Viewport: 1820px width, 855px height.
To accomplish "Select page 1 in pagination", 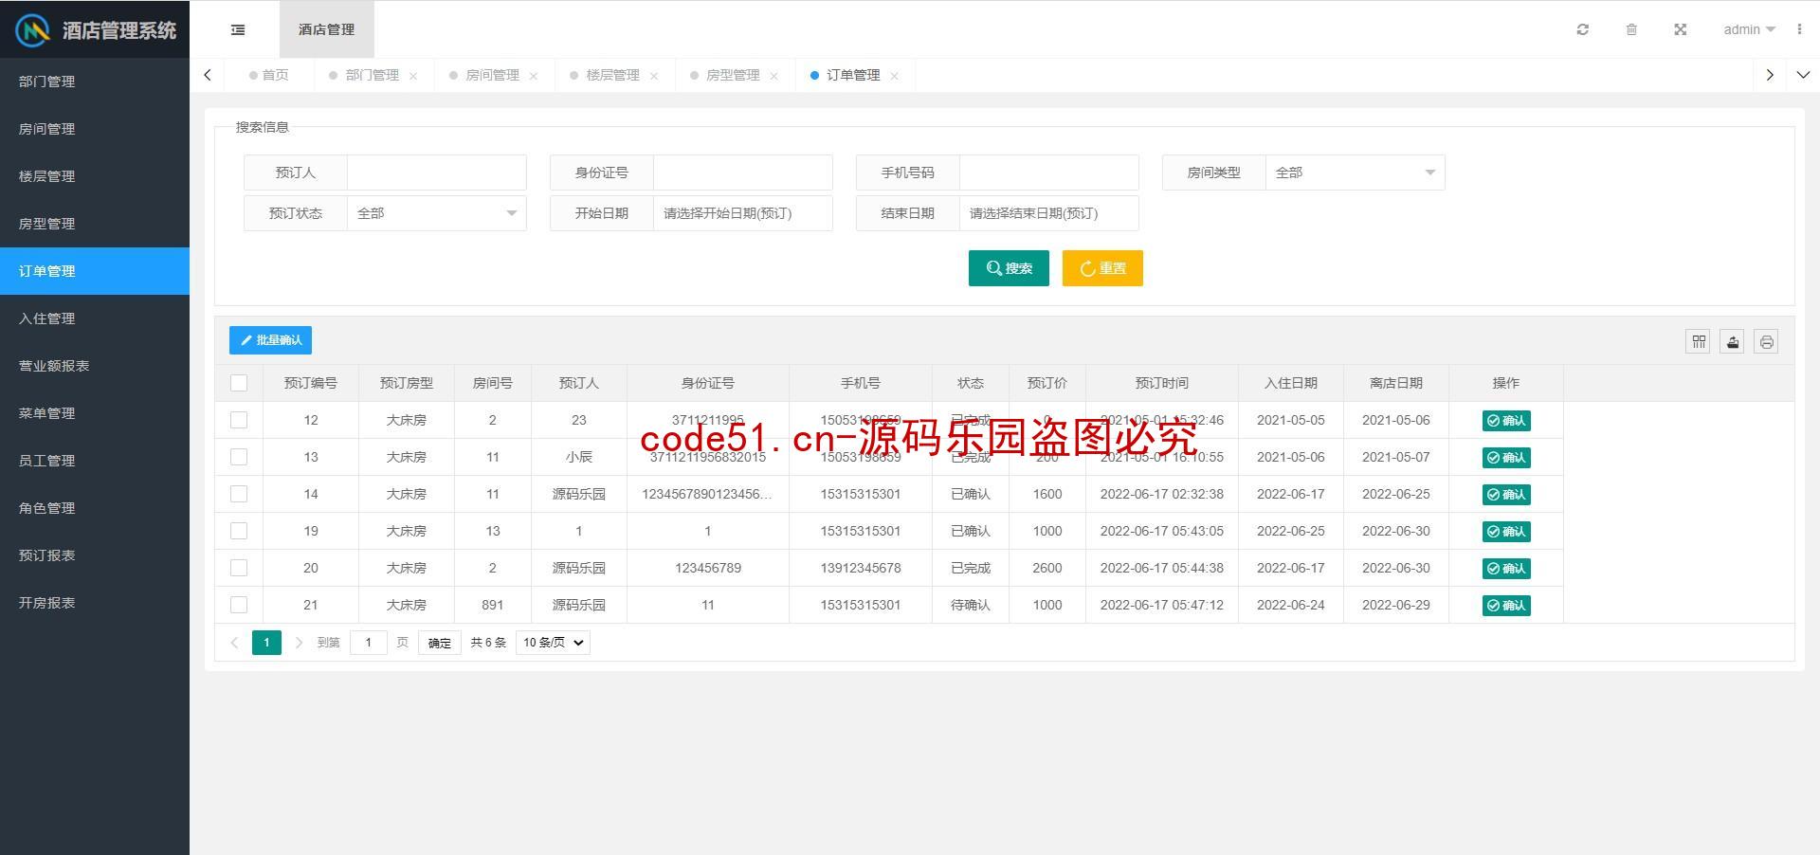I will [266, 643].
